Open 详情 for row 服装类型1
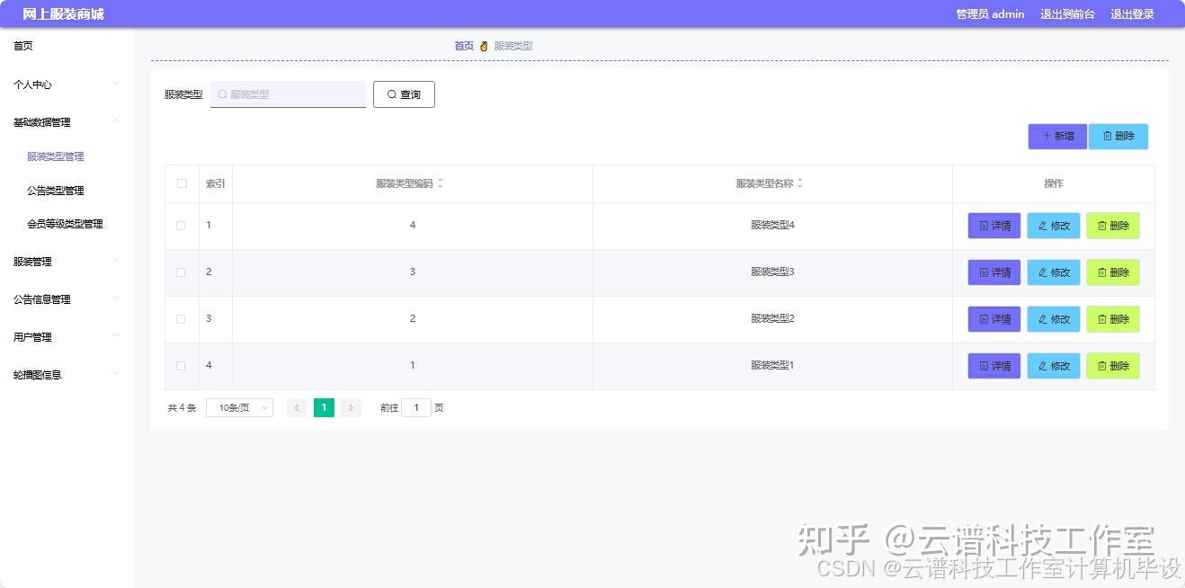 pyautogui.click(x=993, y=366)
